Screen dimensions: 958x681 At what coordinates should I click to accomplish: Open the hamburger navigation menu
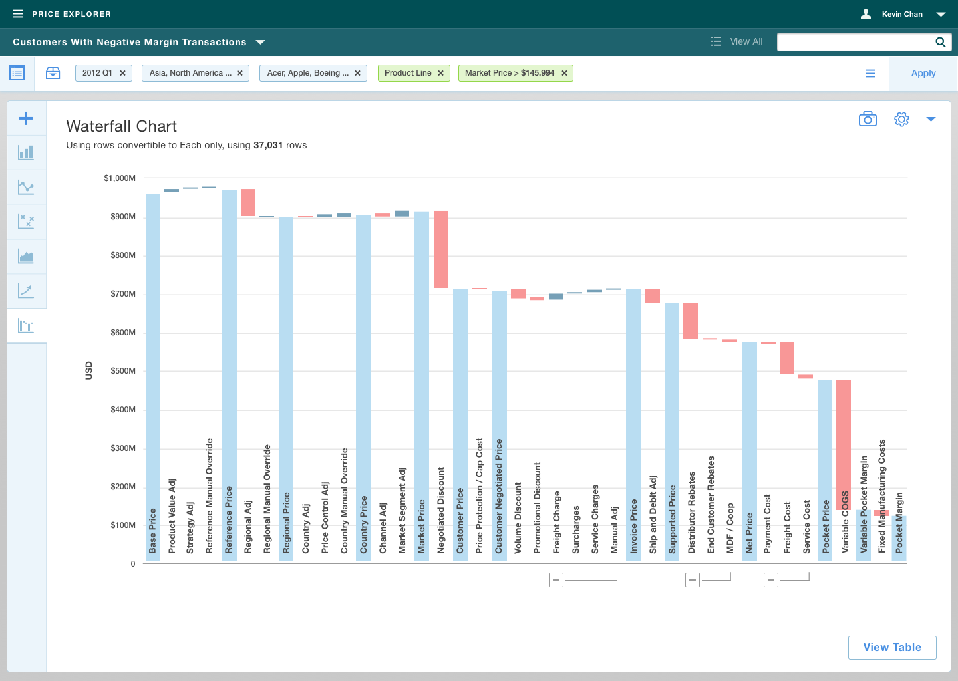click(18, 14)
